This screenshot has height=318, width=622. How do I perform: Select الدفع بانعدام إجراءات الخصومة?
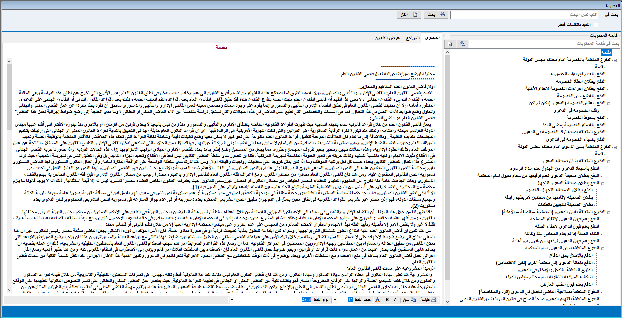(x=577, y=74)
